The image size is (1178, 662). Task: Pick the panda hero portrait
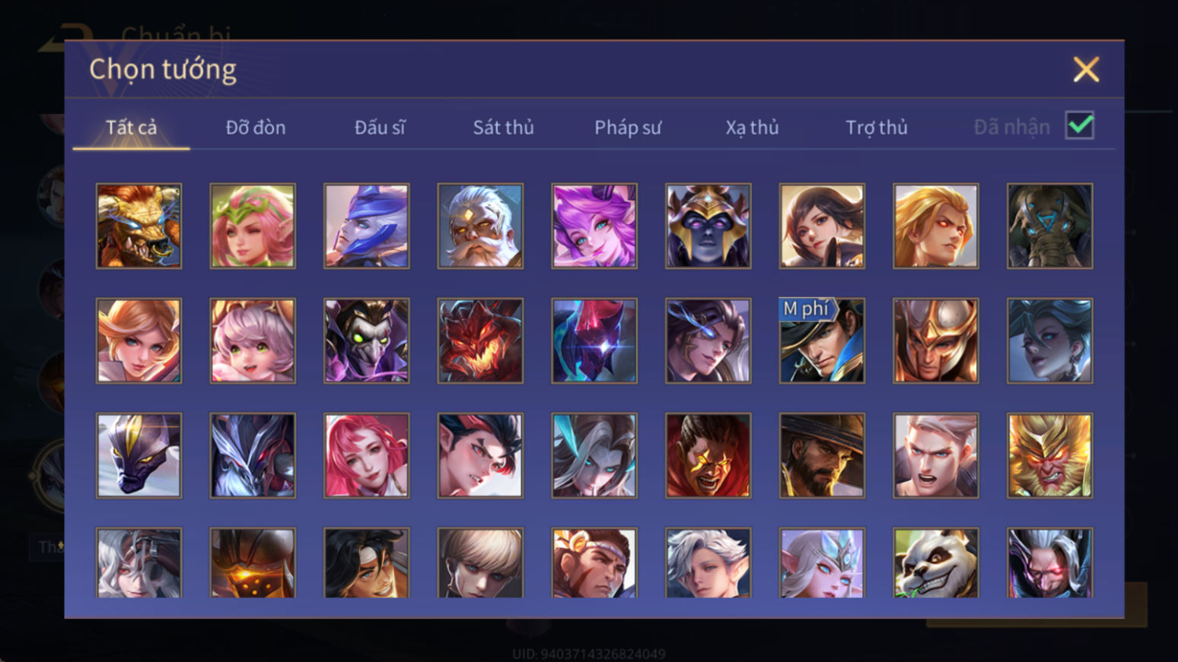pos(936,563)
